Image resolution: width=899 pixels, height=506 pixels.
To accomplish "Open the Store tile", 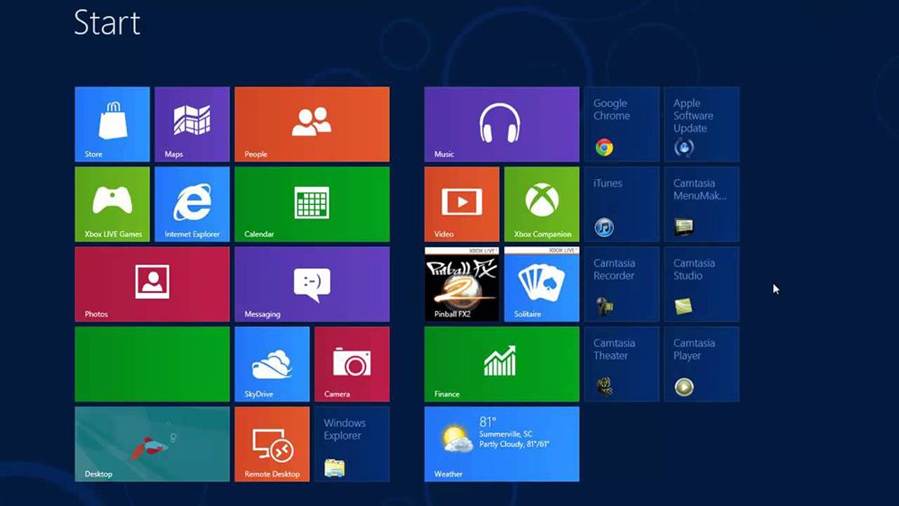I will pos(112,124).
